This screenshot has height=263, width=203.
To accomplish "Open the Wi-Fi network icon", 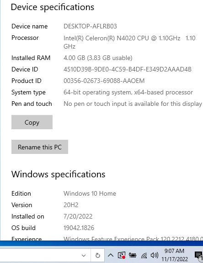I will pos(144,256).
